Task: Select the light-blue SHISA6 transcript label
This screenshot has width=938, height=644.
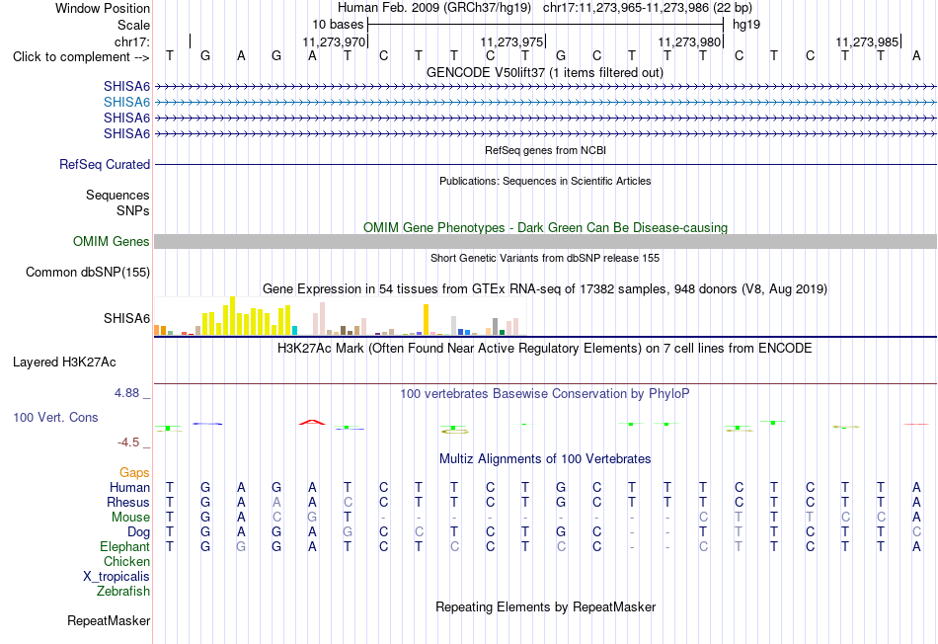Action: tap(126, 103)
